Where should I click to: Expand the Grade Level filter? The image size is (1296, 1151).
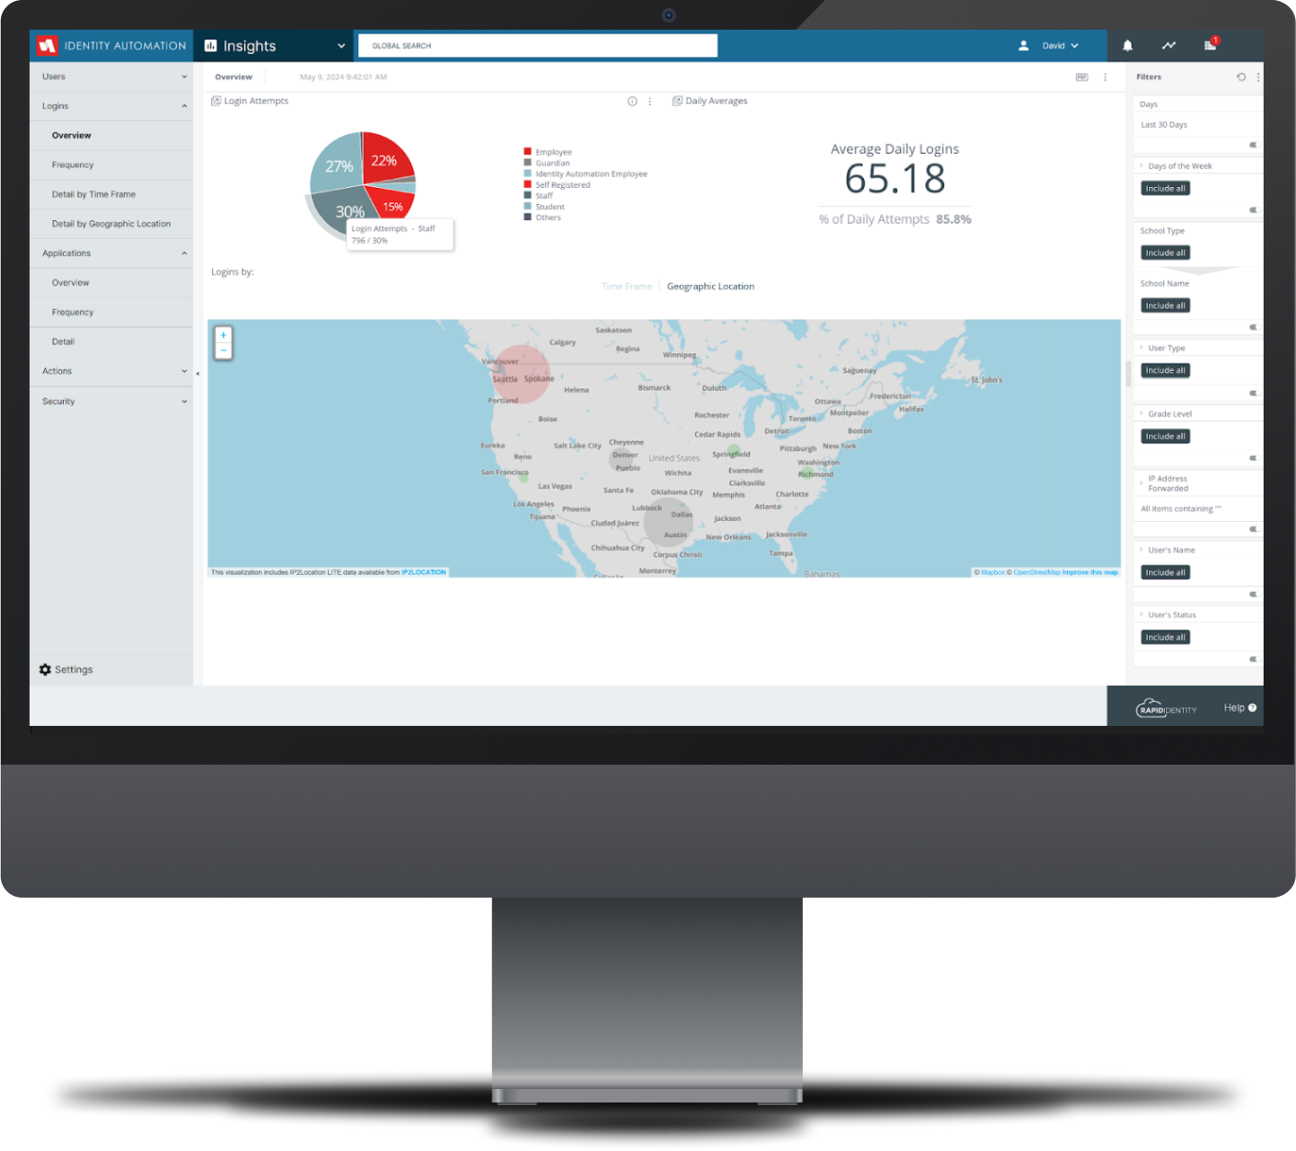1142,414
